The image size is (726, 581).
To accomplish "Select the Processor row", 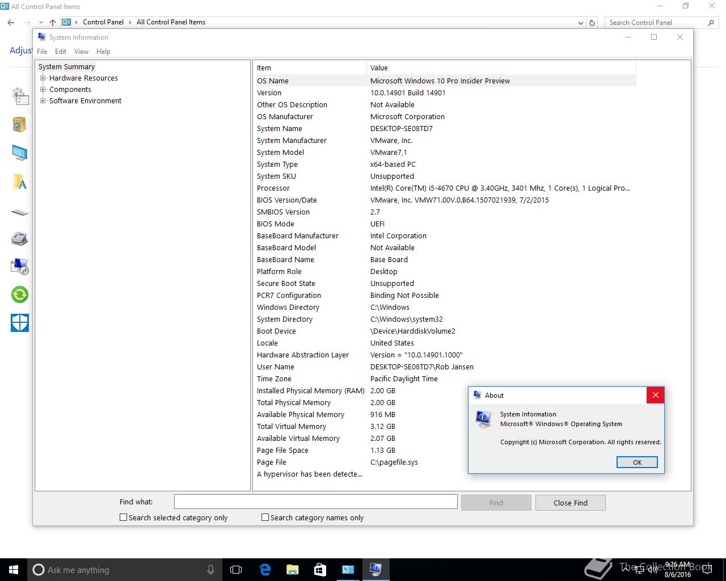I will pyautogui.click(x=445, y=188).
